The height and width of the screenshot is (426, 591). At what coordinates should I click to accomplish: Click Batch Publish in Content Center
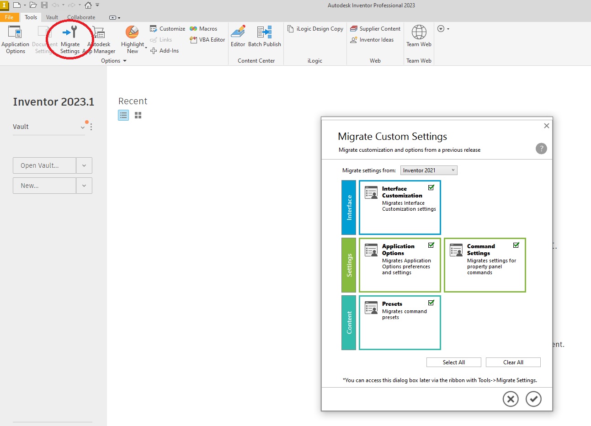[x=265, y=37]
